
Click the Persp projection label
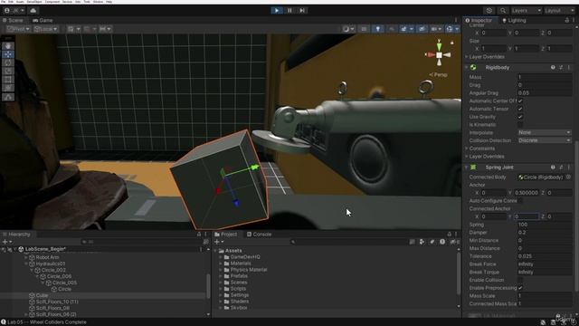point(438,74)
